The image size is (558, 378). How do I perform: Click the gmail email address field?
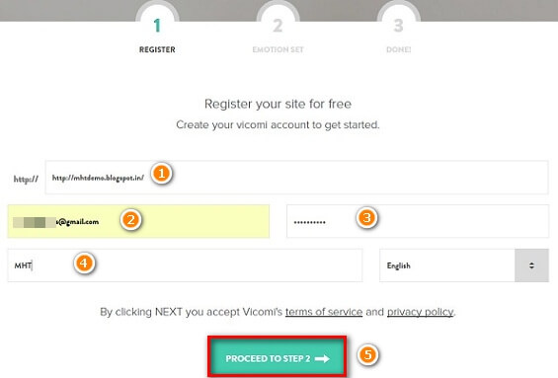pos(138,221)
